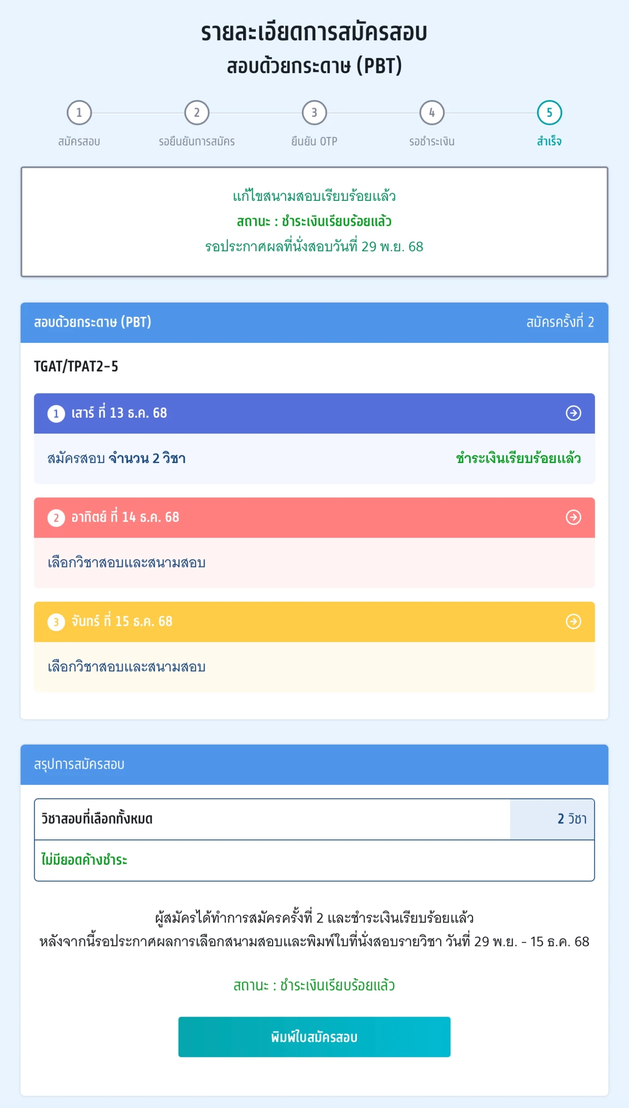The width and height of the screenshot is (629, 1108).
Task: Click step 1 circle สมัครสอบ
Action: (x=79, y=113)
